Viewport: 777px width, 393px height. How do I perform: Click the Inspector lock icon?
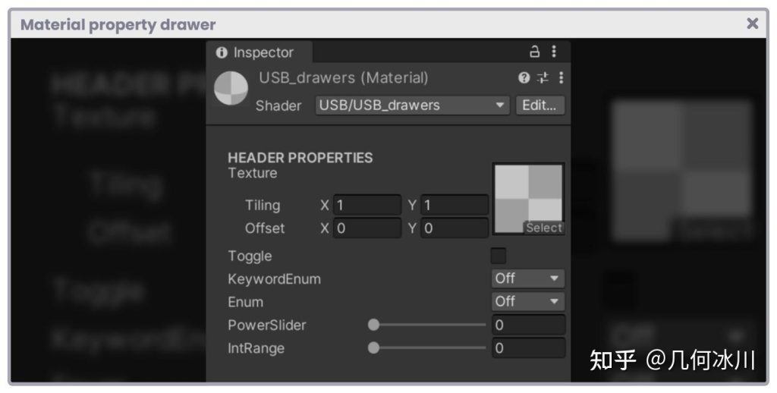(x=534, y=51)
